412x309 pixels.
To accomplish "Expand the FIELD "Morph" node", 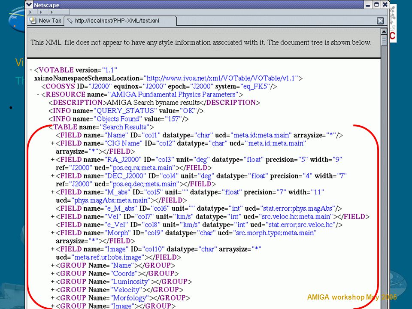I will (52, 233).
